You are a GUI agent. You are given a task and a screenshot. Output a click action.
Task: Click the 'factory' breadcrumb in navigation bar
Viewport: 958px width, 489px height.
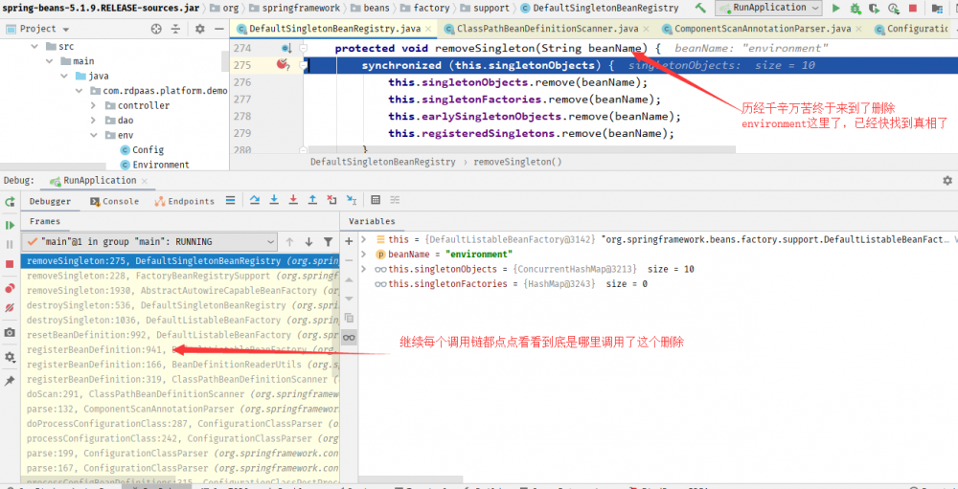(x=431, y=8)
